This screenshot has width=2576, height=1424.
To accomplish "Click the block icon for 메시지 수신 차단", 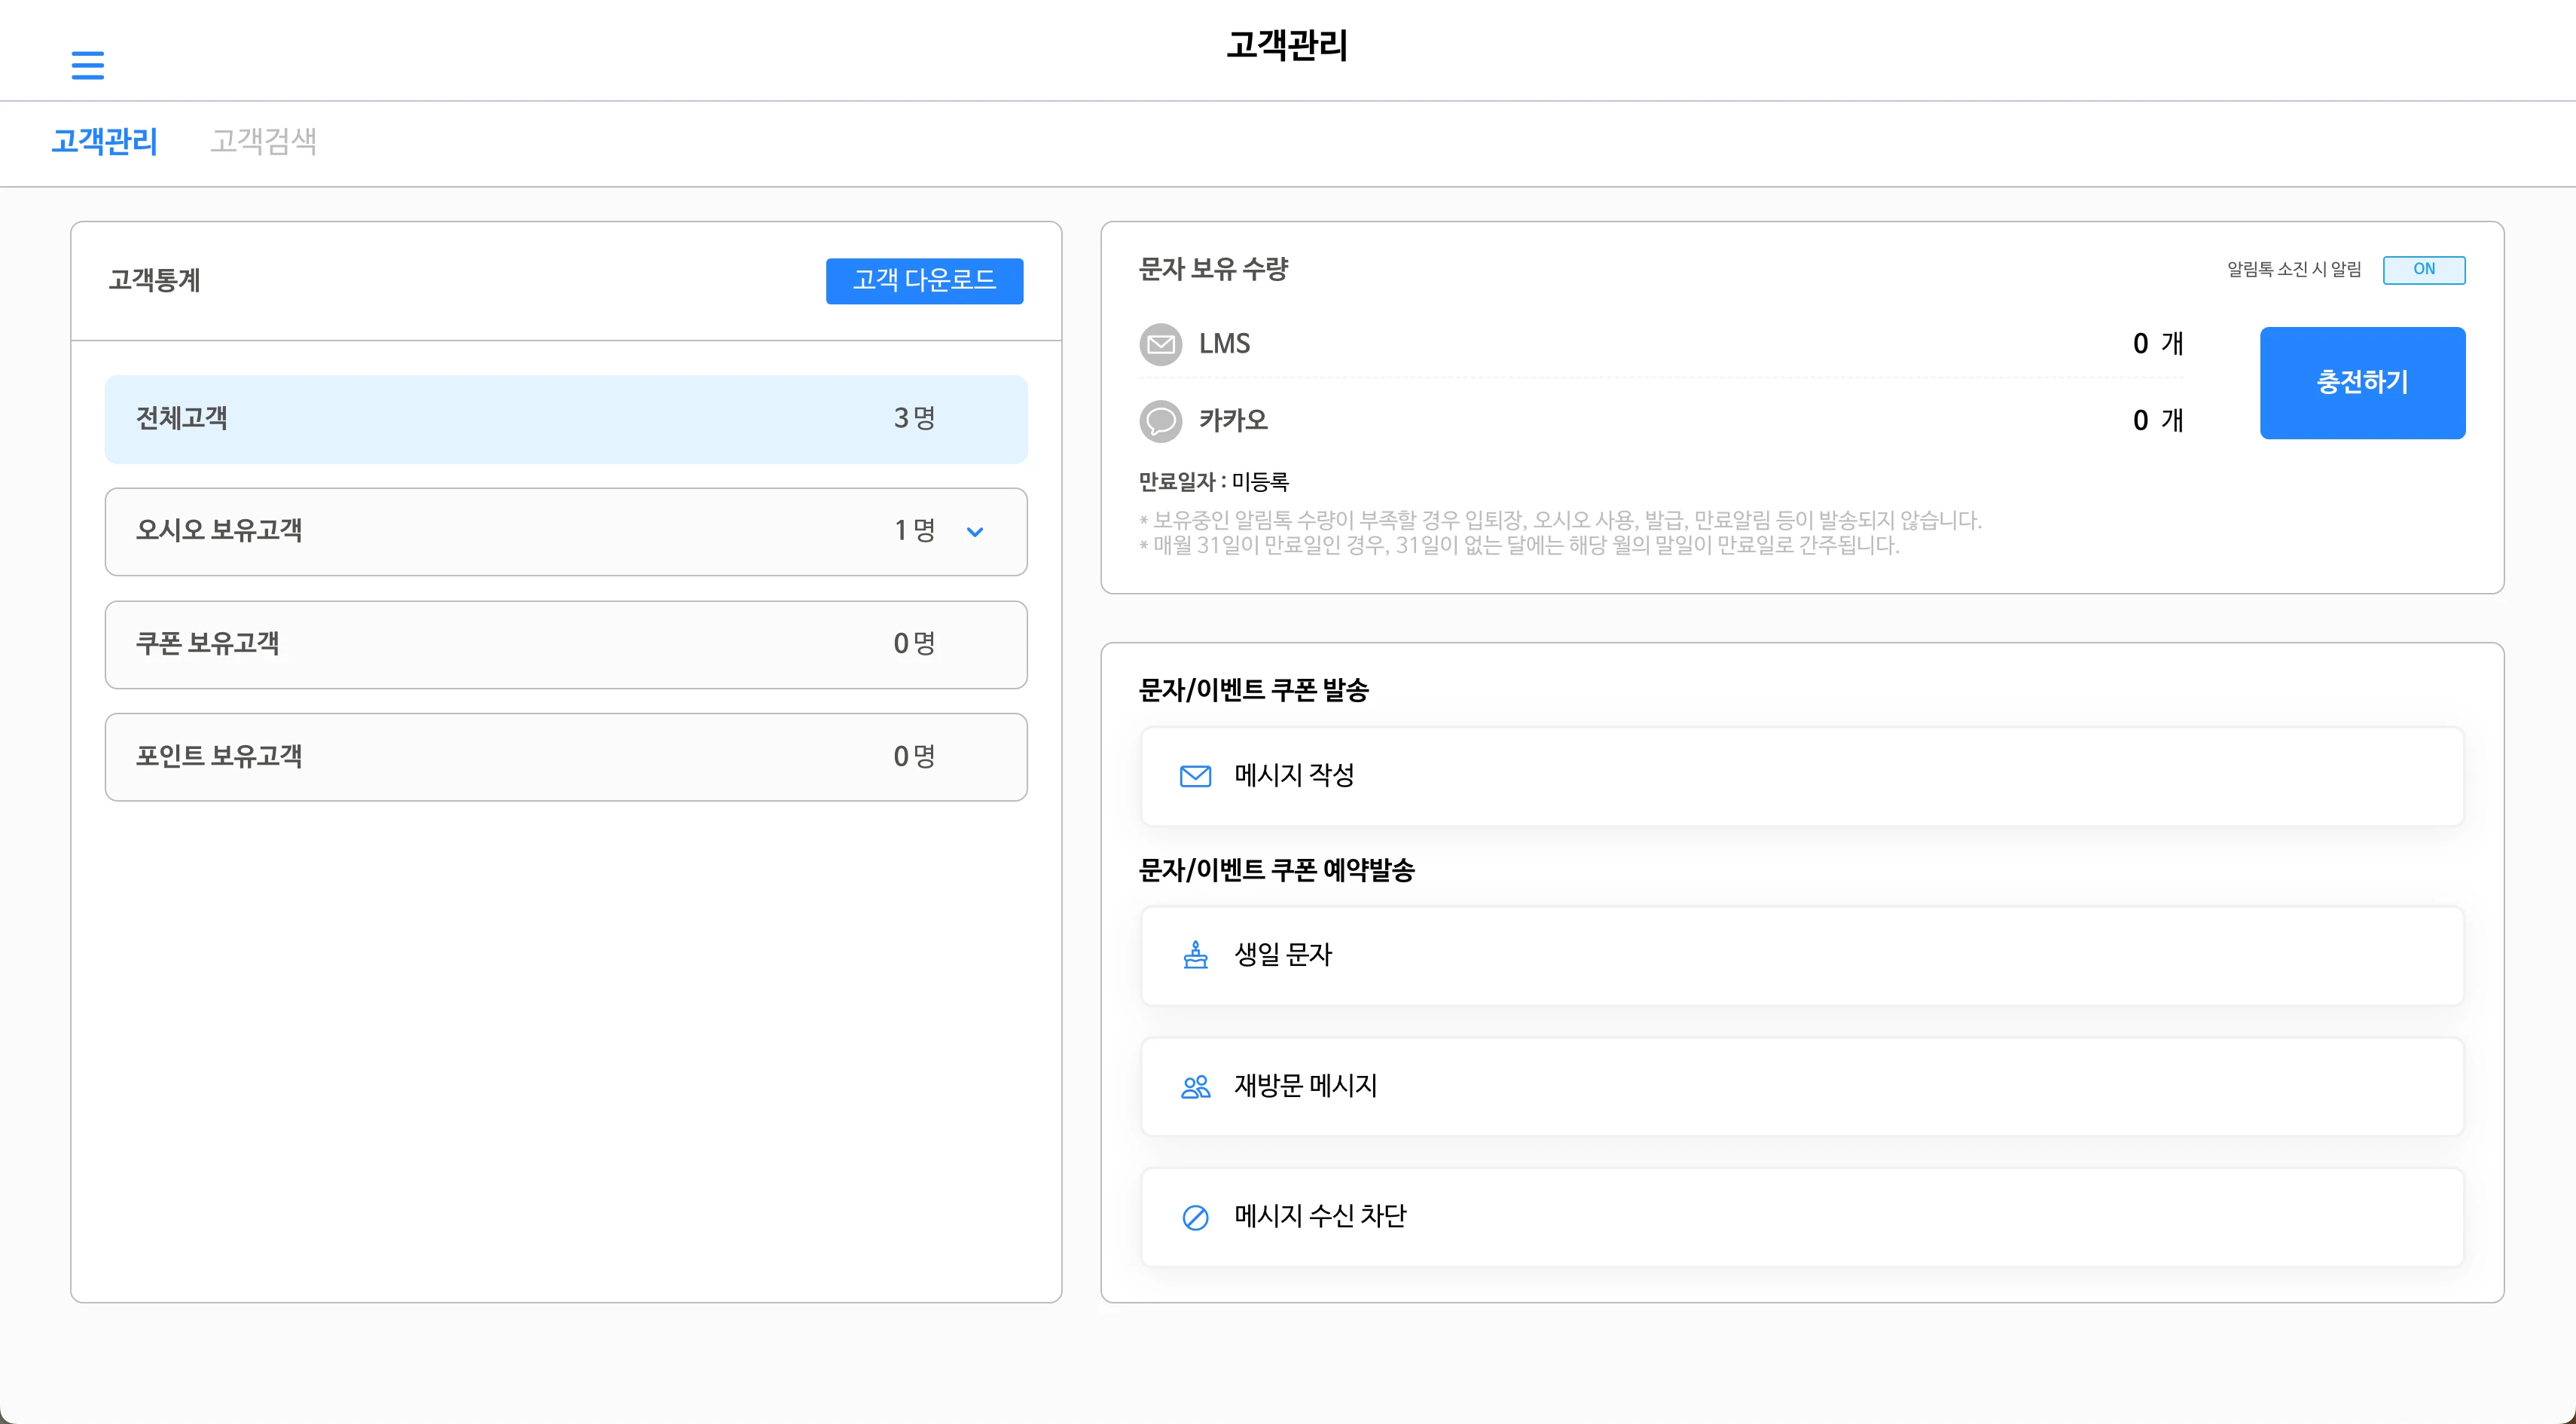I will [x=1195, y=1217].
